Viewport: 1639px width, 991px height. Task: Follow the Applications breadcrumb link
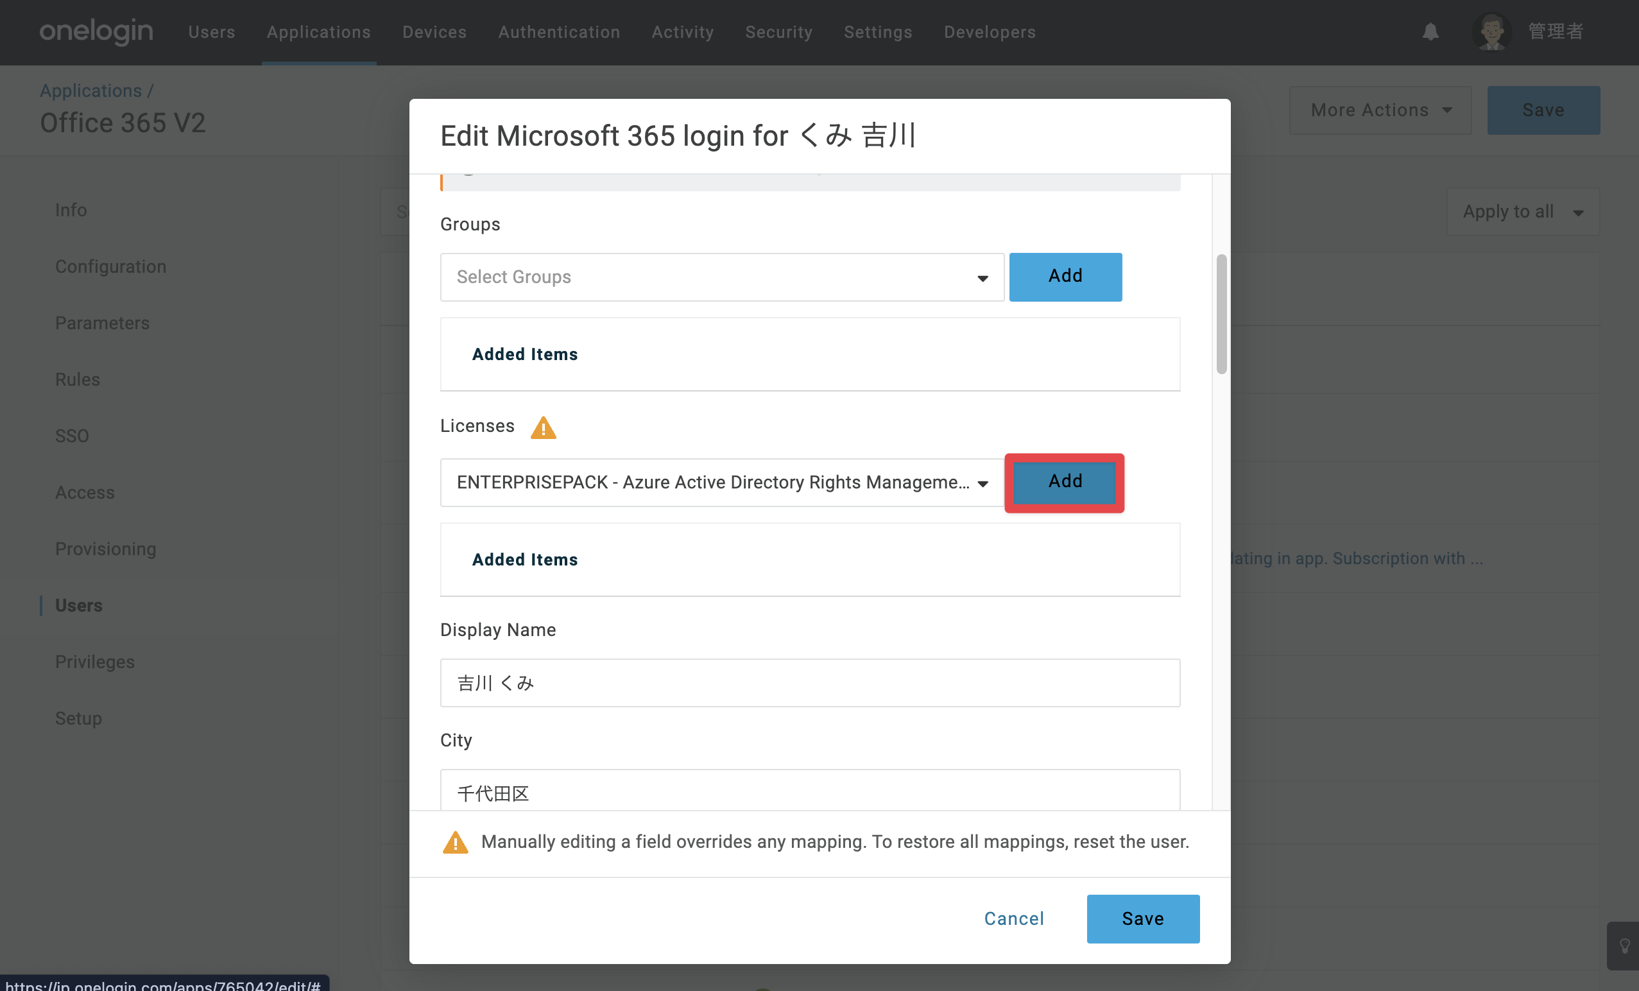point(90,90)
